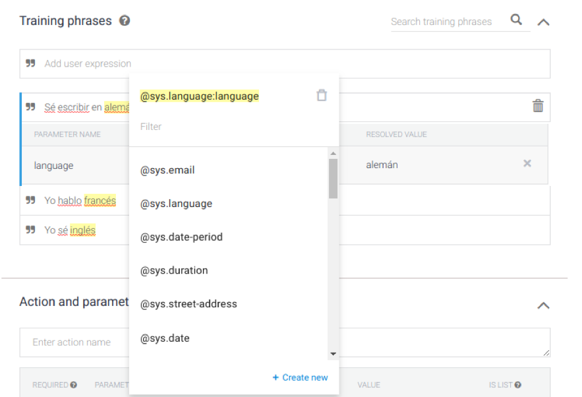Click the Add user expression field
The image size is (582, 397).
(x=87, y=64)
